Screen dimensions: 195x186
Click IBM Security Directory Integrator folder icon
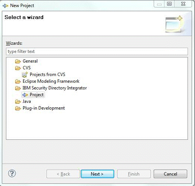[x=18, y=88]
